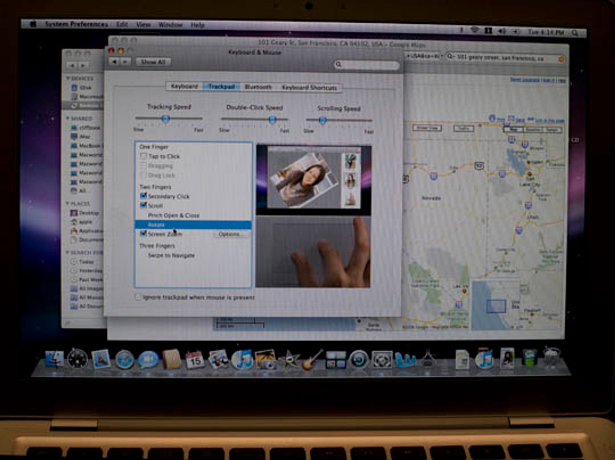Viewport: 615px width, 460px height.
Task: Collapse the SHARED section in Finder sidebar
Action: 68,118
